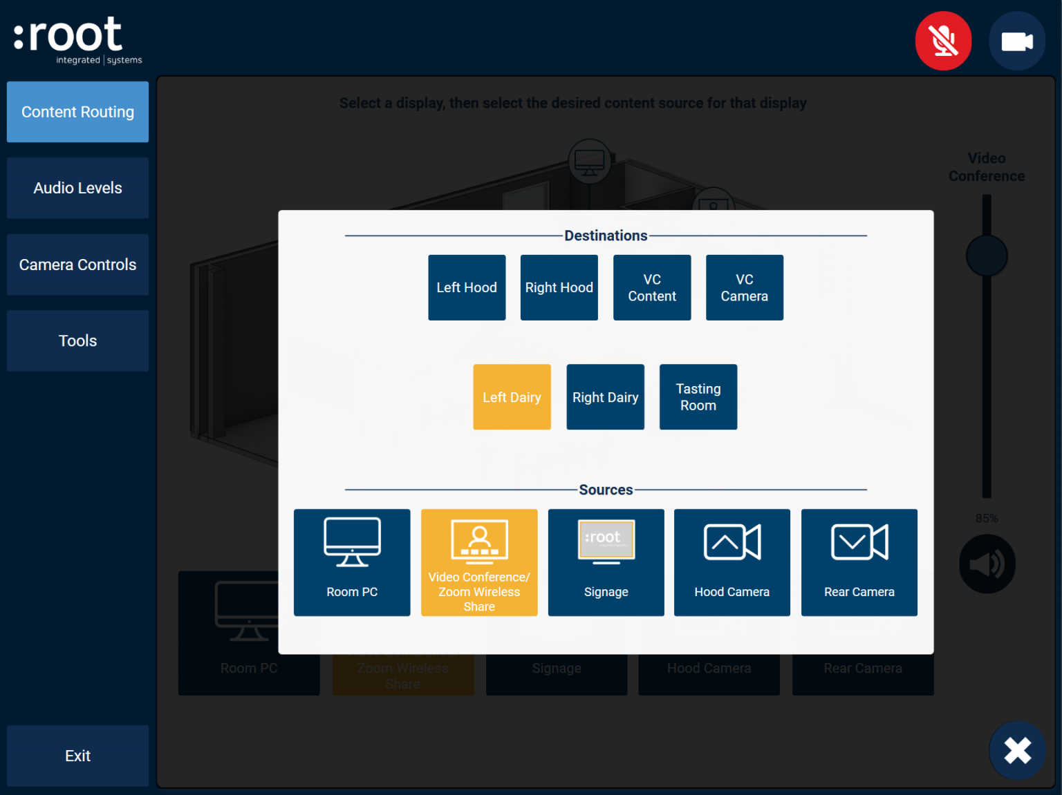The height and width of the screenshot is (795, 1062).
Task: Unmute the microphone using the red icon
Action: 943,41
